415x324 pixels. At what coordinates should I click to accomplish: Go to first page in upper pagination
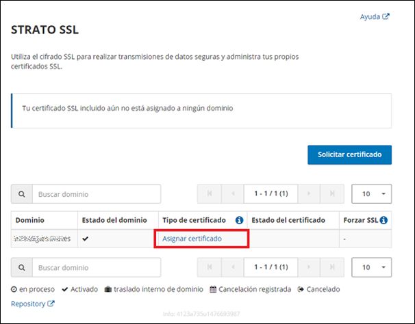[210, 193]
